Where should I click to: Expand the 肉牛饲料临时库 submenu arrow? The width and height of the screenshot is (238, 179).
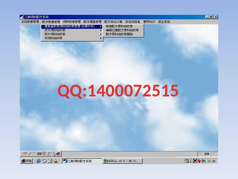coord(101,30)
